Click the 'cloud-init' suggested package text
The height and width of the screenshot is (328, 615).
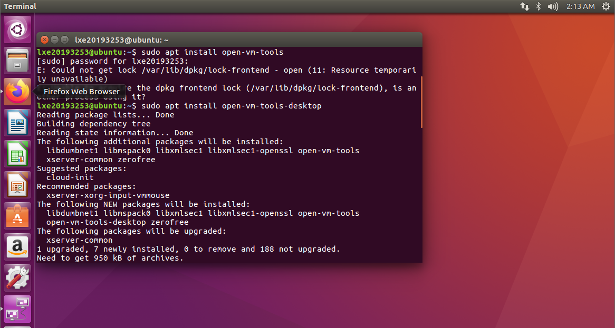[x=70, y=177]
